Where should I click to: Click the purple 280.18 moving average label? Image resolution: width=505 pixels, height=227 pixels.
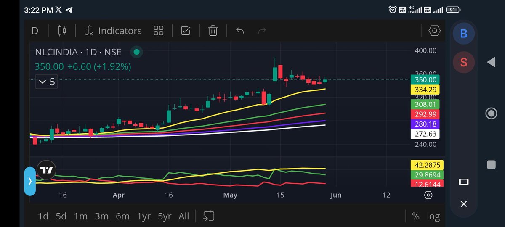click(425, 124)
